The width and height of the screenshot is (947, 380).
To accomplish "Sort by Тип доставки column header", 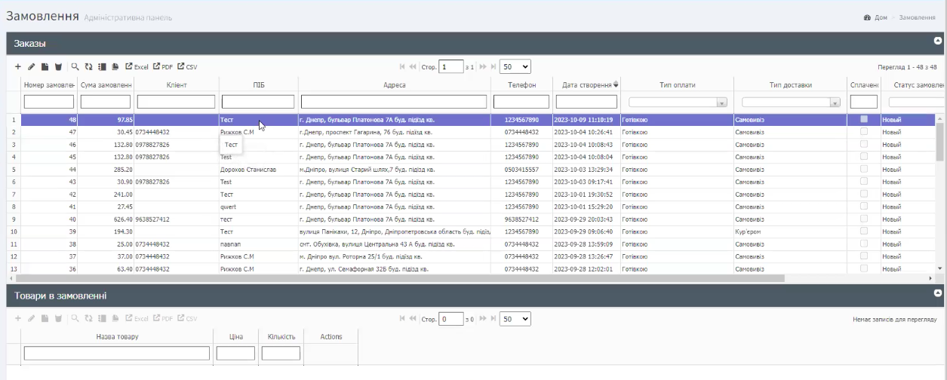I will [790, 84].
